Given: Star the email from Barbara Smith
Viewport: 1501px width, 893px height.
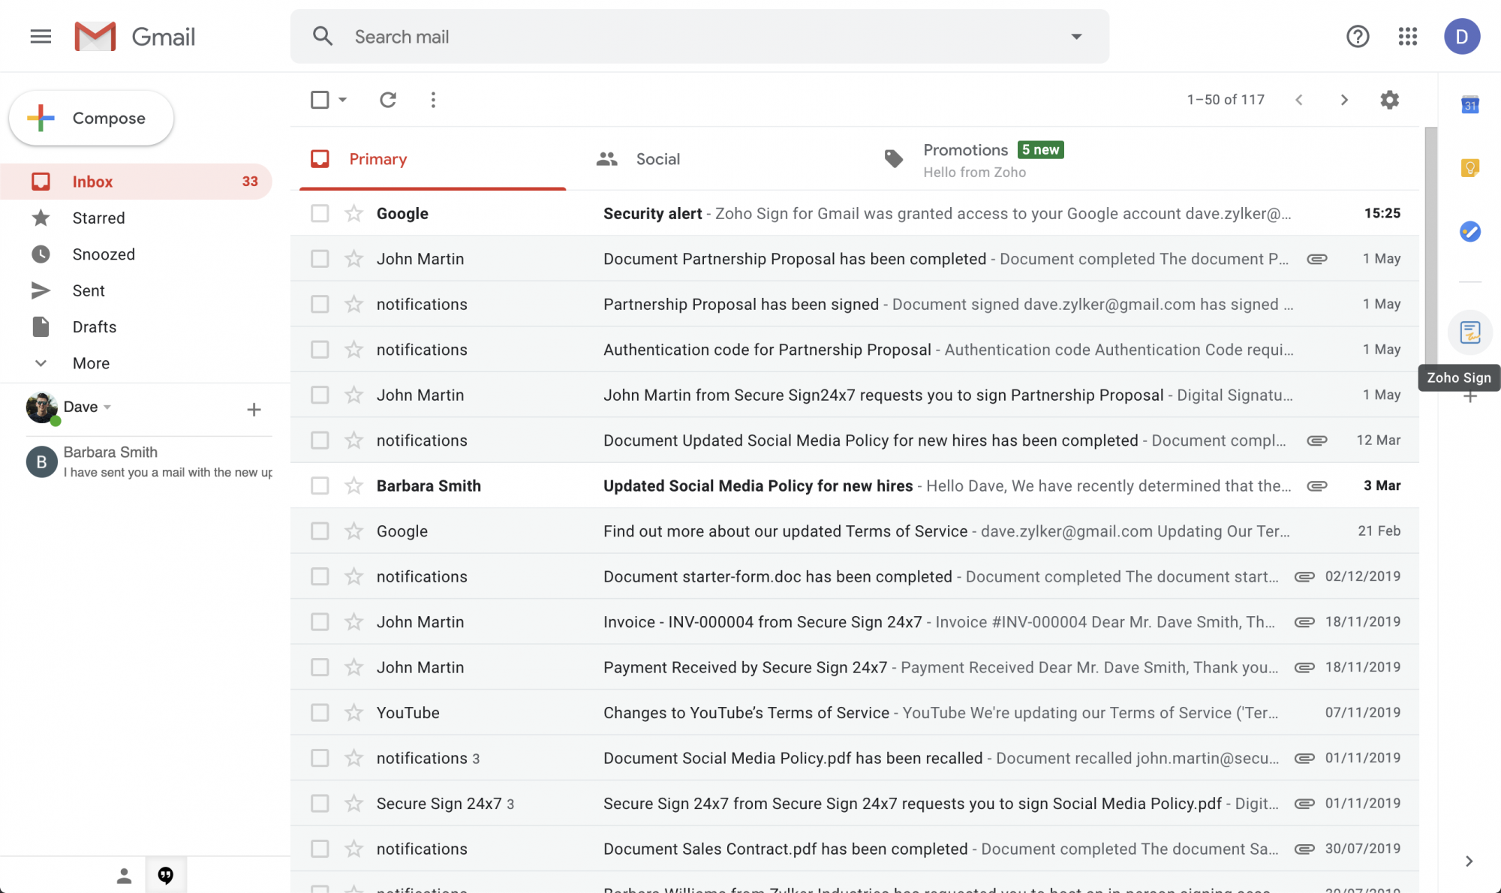Looking at the screenshot, I should 353,485.
